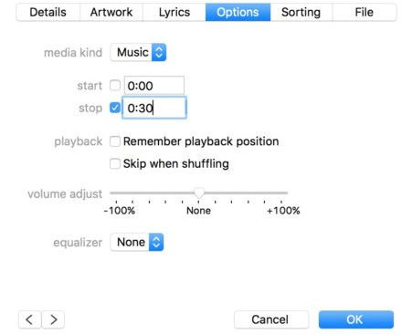The height and width of the screenshot is (334, 412).
Task: Switch to the File tab
Action: (364, 12)
